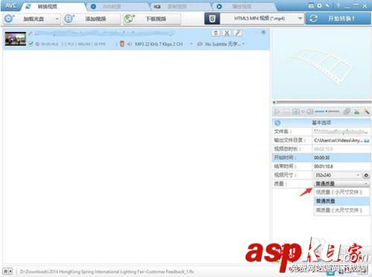Click the subtitle icon beside No Subtitle
The height and width of the screenshot is (277, 372).
(200, 44)
